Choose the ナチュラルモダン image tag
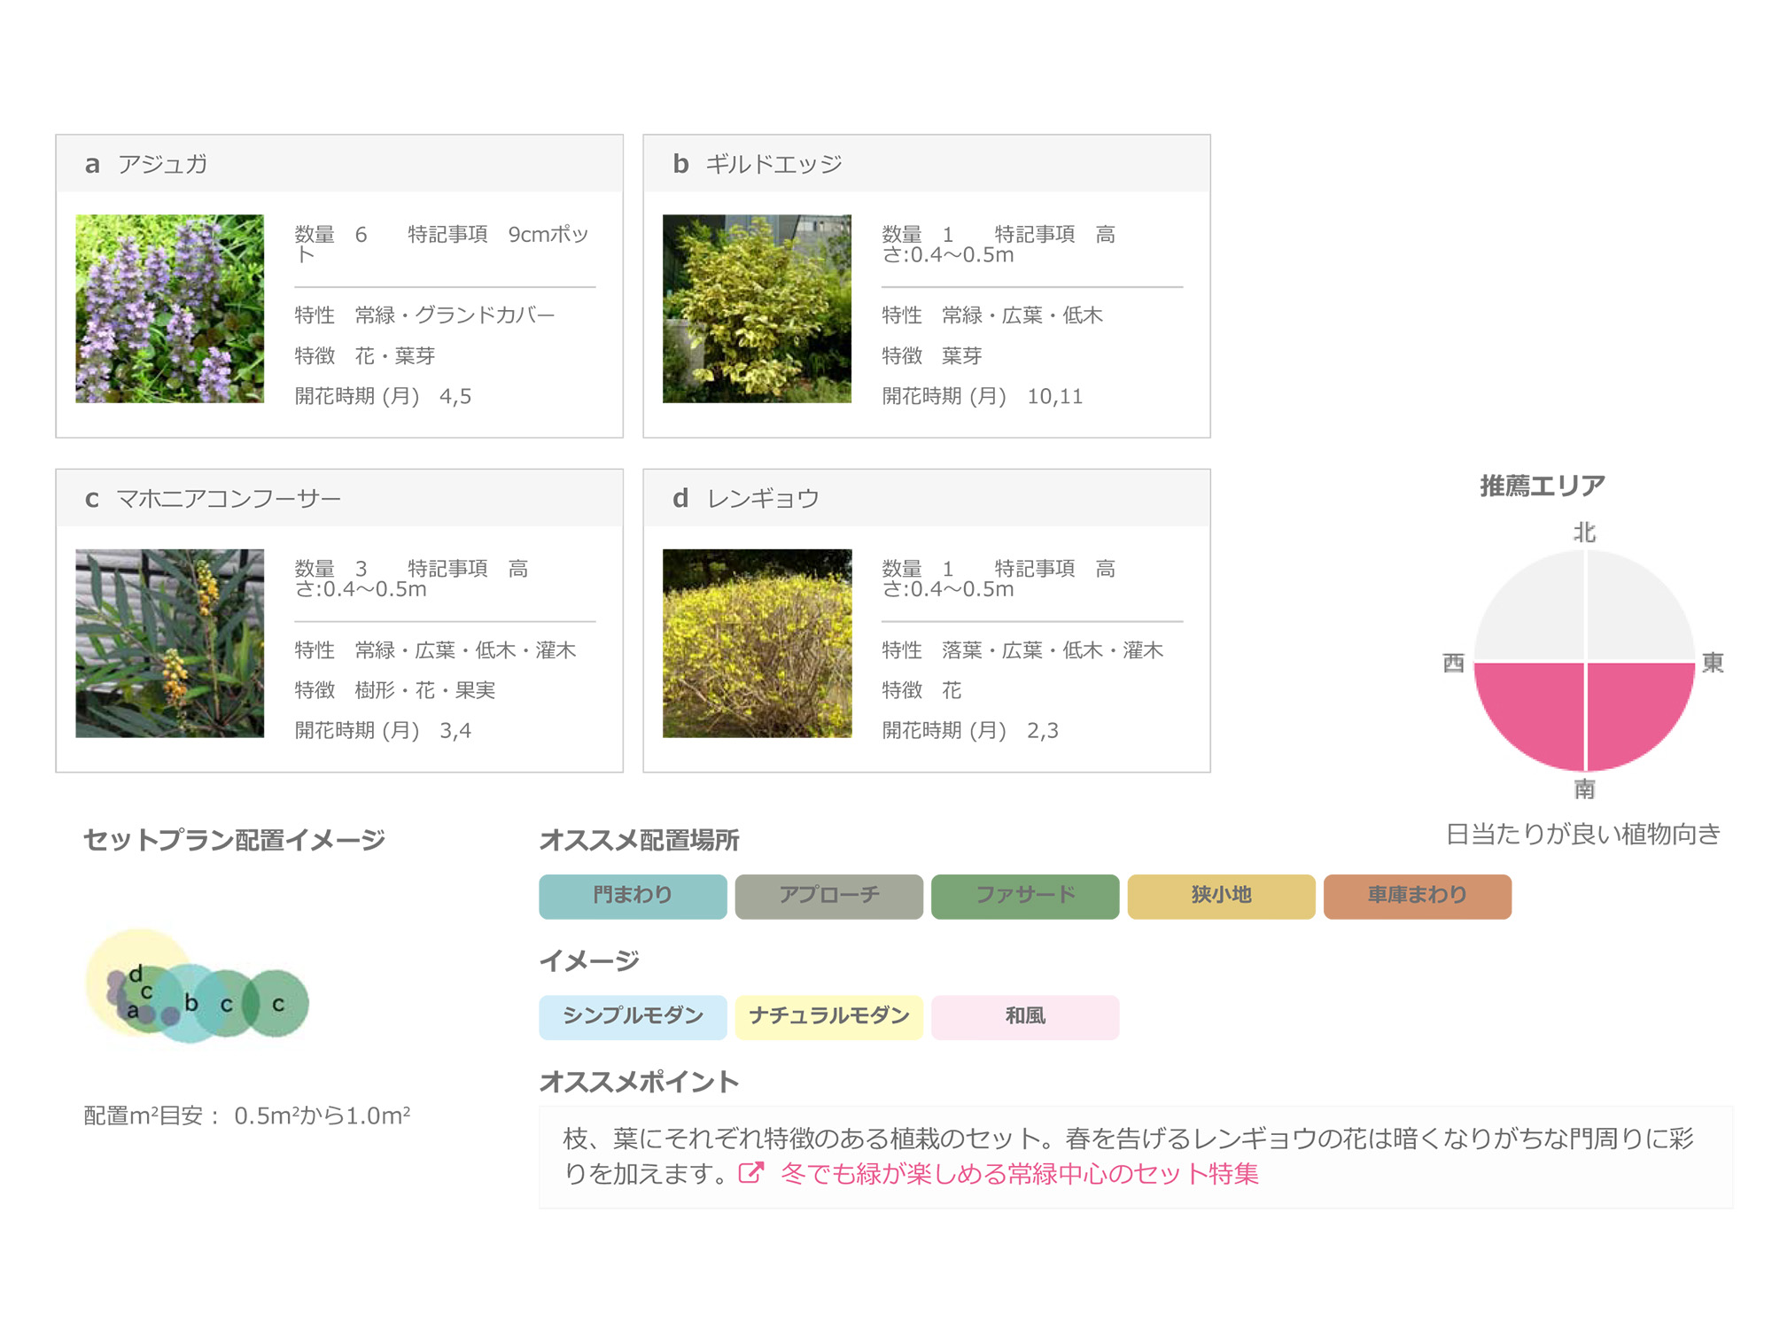This screenshot has width=1772, height=1329. pos(828,1016)
